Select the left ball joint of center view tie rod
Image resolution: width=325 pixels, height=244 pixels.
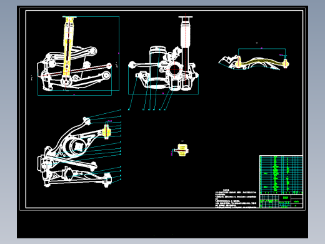pyautogui.click(x=132, y=64)
